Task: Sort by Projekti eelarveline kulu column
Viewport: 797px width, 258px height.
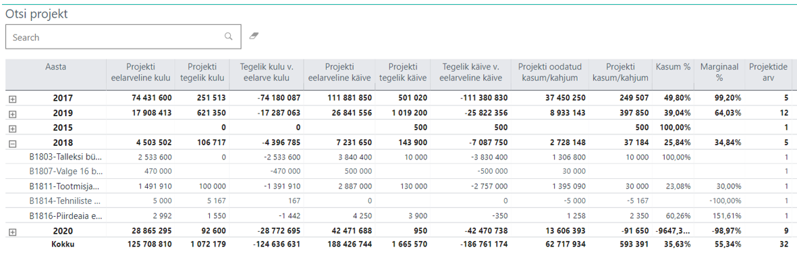Action: [140, 72]
